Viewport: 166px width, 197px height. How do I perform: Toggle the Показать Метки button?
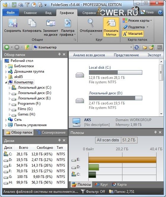coord(111,27)
